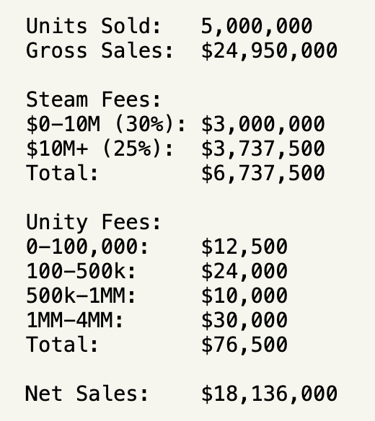Image resolution: width=375 pixels, height=421 pixels.
Task: Click the 500k–1MM tier label
Action: 81,296
